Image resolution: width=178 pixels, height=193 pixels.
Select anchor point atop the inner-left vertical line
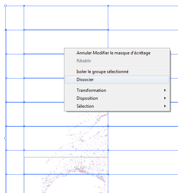(24, 6)
